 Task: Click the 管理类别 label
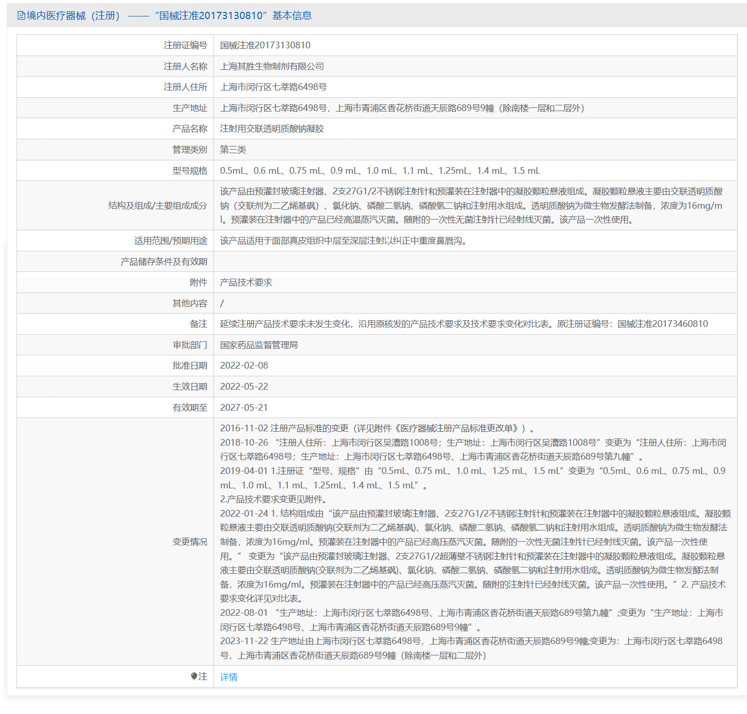(x=190, y=150)
